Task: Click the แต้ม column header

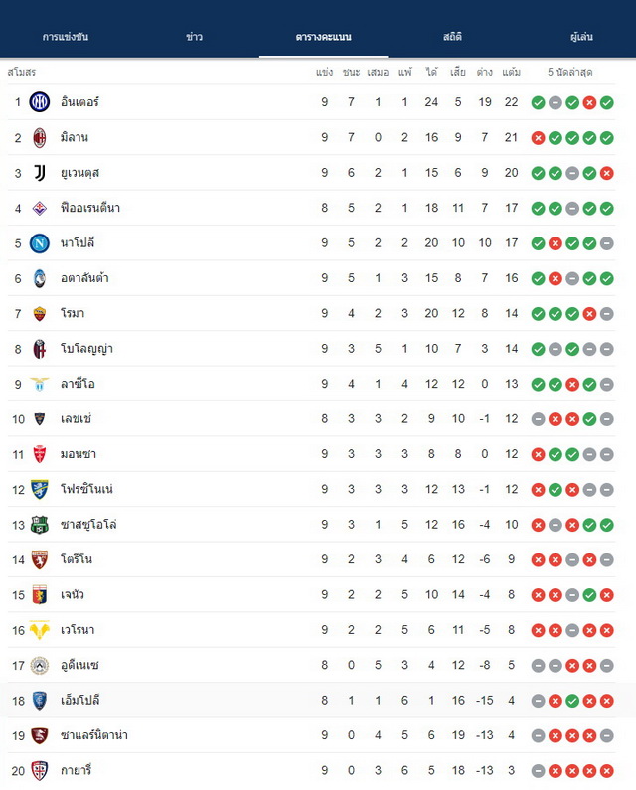Action: pos(511,73)
